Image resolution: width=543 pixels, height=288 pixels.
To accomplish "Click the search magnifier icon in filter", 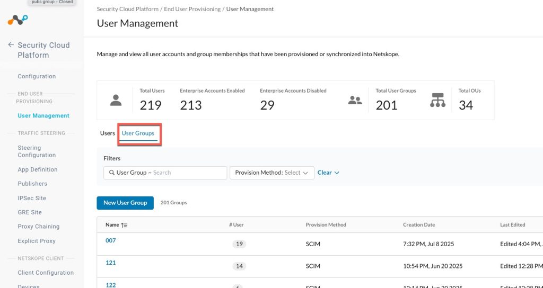I will (112, 173).
